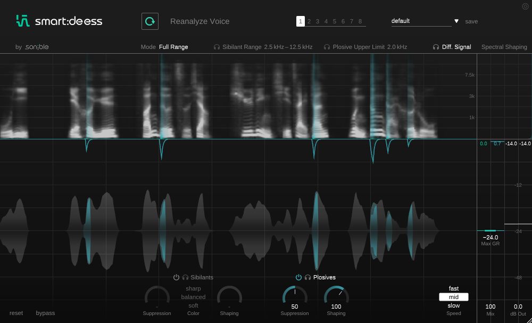Click the Plosives headphone listen icon
This screenshot has height=323, width=532.
307,277
